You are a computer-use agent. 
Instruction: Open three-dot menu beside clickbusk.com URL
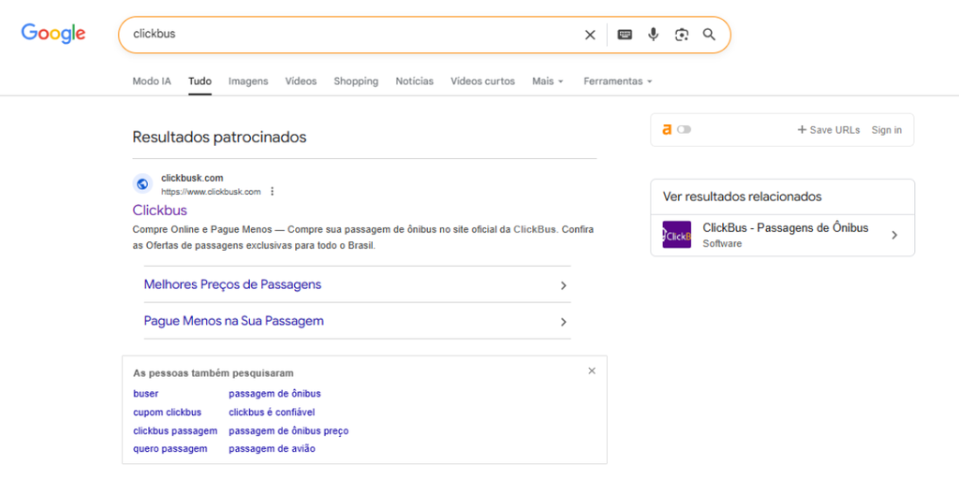pyautogui.click(x=273, y=192)
